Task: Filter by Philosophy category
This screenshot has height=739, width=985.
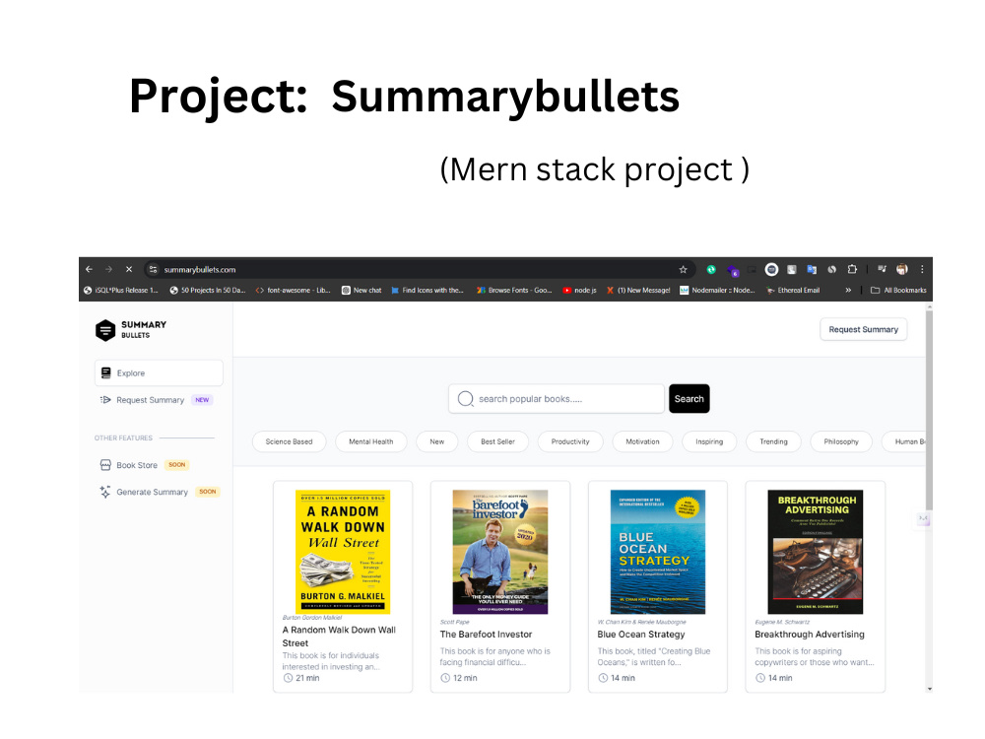Action: [841, 441]
